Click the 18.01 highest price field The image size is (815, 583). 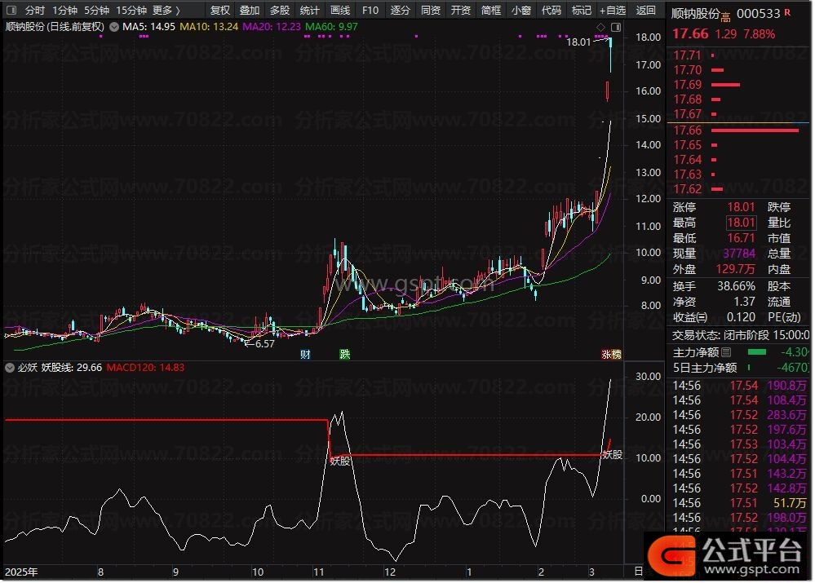pyautogui.click(x=741, y=223)
